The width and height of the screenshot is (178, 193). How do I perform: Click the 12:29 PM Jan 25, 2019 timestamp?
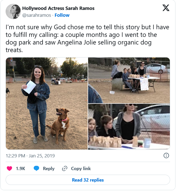coord(30,156)
